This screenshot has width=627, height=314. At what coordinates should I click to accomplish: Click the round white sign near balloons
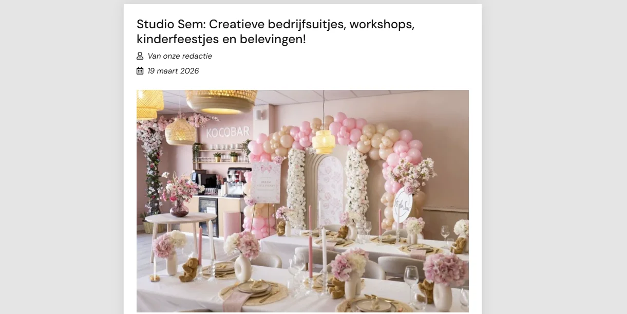click(x=403, y=205)
